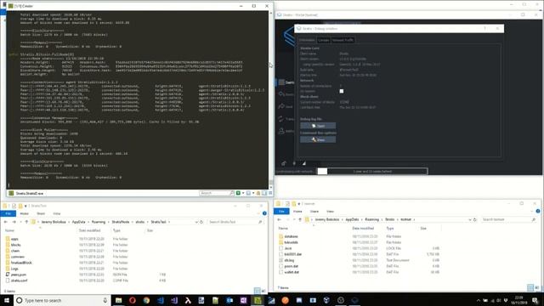The width and height of the screenshot is (544, 306).
Task: Select the .lock file in testnet window
Action: [x=287, y=248]
